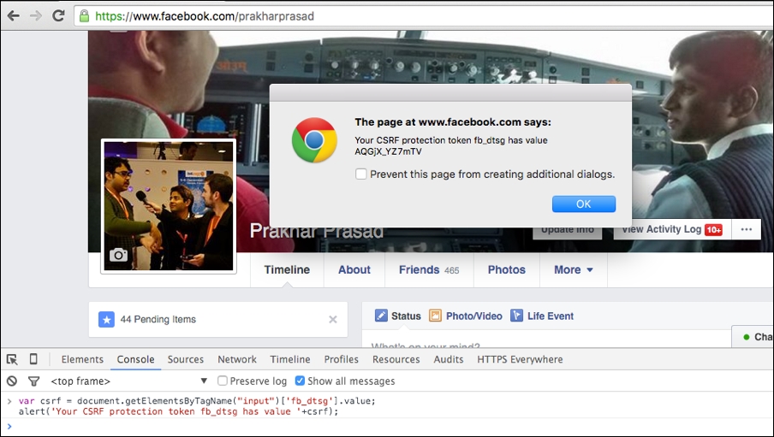Image resolution: width=774 pixels, height=437 pixels.
Task: Switch to the Resources DevTools tab
Action: (396, 359)
